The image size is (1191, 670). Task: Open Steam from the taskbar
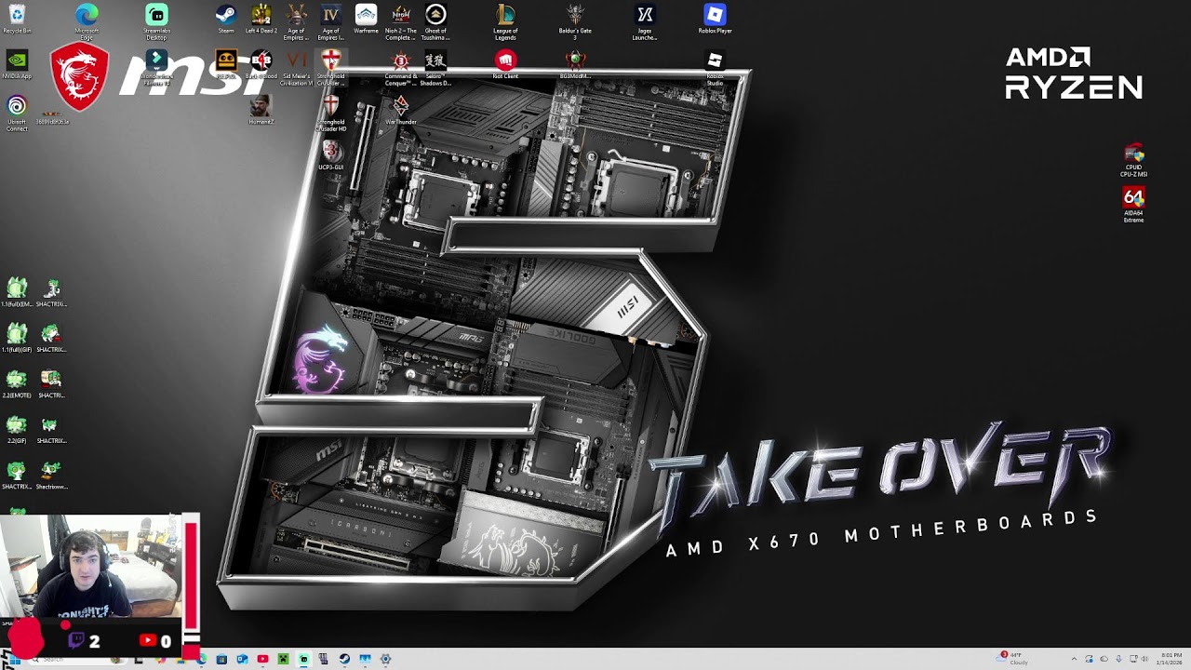tap(344, 659)
